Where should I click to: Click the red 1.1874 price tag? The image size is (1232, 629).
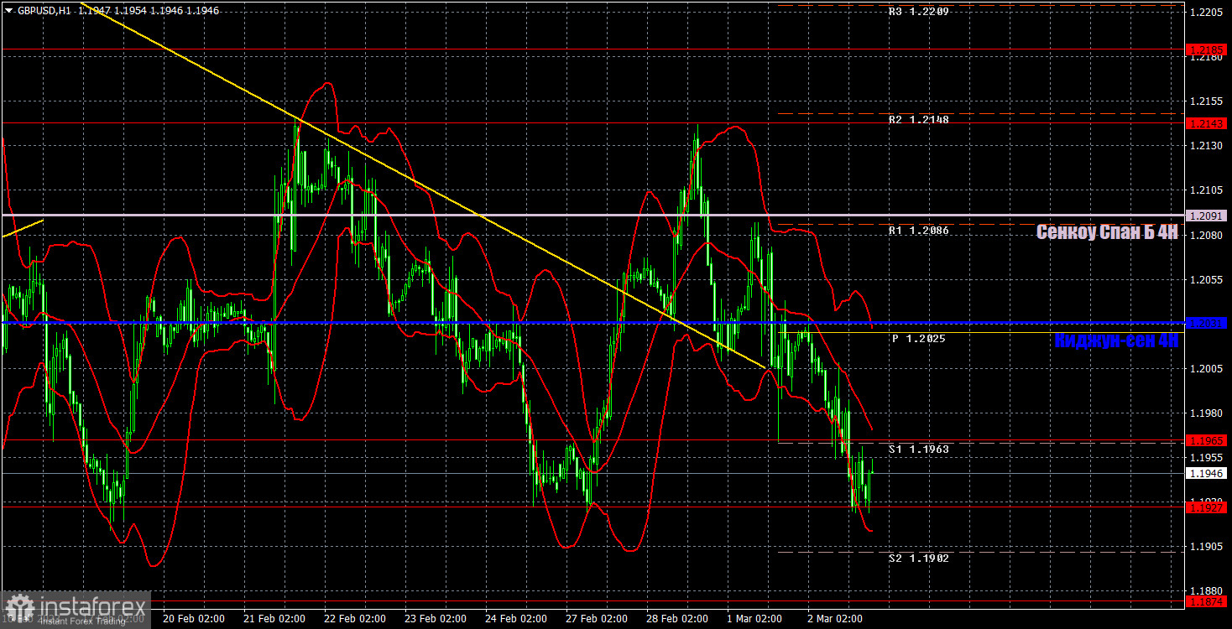(x=1208, y=601)
